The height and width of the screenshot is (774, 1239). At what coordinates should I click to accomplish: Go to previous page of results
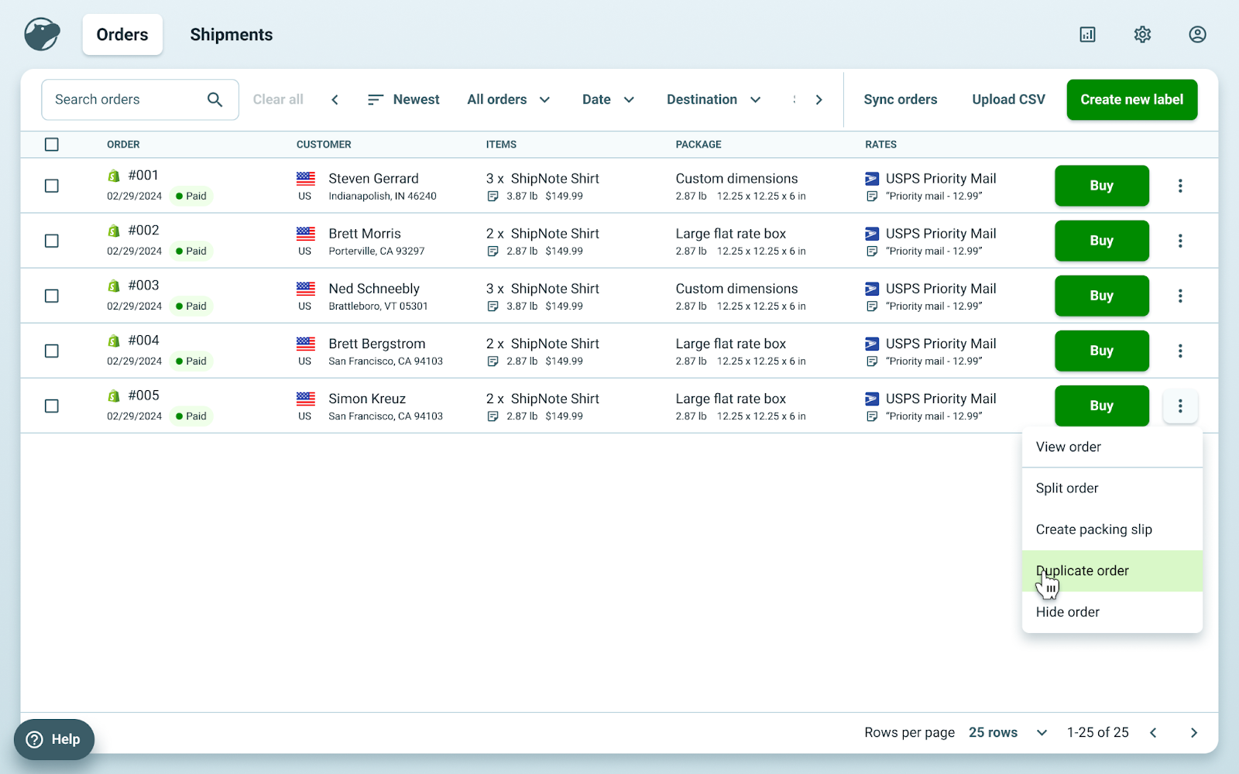(x=1153, y=733)
